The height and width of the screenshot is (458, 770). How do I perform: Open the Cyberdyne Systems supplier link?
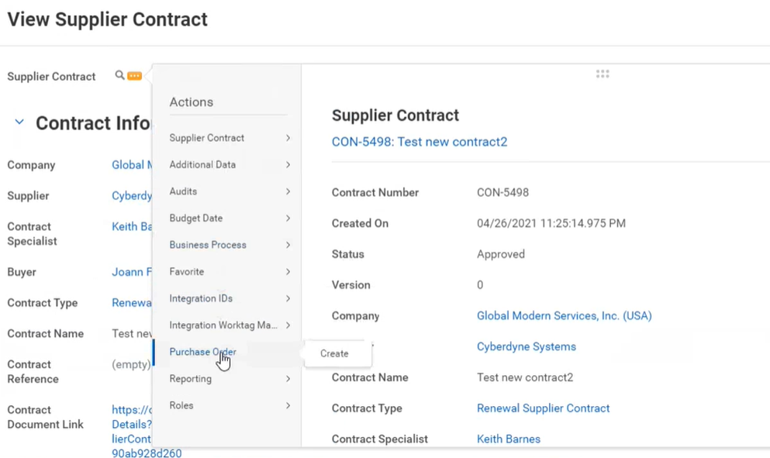tap(526, 346)
